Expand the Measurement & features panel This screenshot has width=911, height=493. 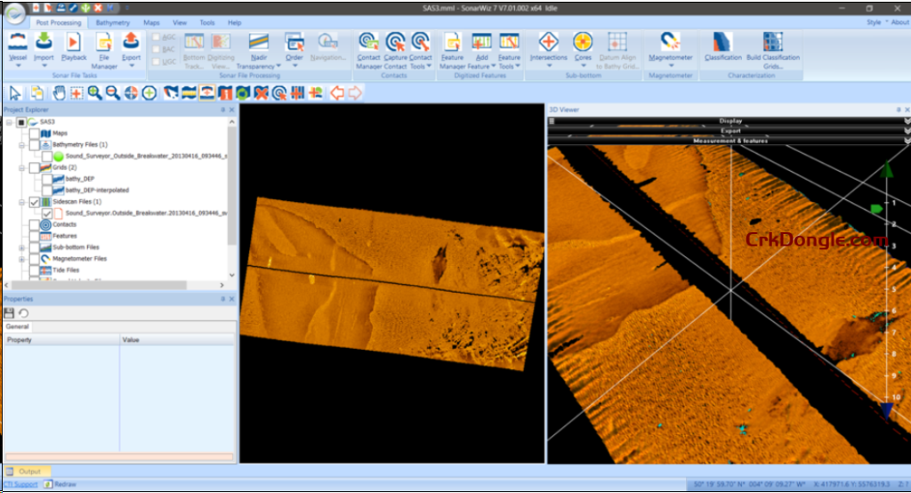tap(906, 141)
